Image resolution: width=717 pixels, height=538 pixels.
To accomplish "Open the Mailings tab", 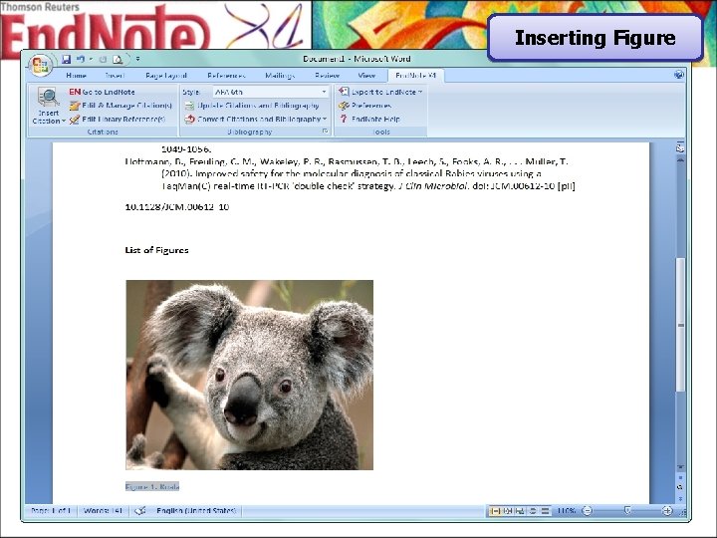I will click(x=280, y=76).
